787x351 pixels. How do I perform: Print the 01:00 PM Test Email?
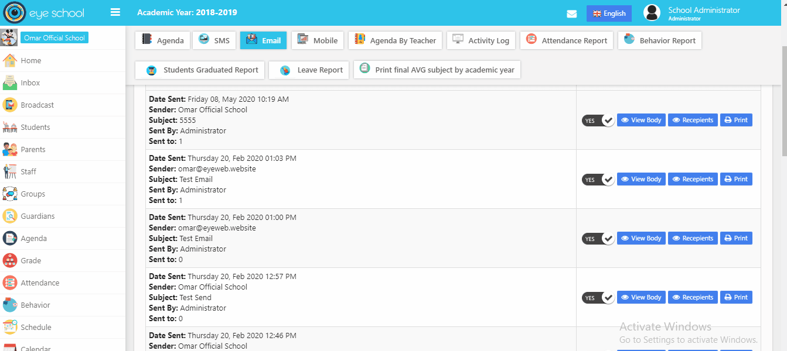coord(736,238)
